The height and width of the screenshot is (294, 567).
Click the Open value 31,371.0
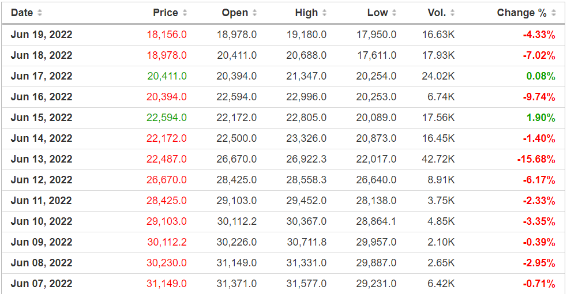237,284
